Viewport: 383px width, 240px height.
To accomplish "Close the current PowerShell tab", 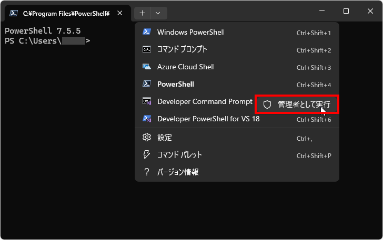I will click(x=120, y=13).
